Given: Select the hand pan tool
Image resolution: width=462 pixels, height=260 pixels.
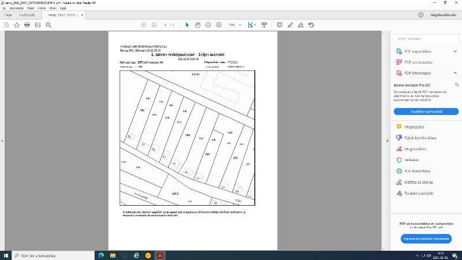Looking at the screenshot, I should (198, 25).
